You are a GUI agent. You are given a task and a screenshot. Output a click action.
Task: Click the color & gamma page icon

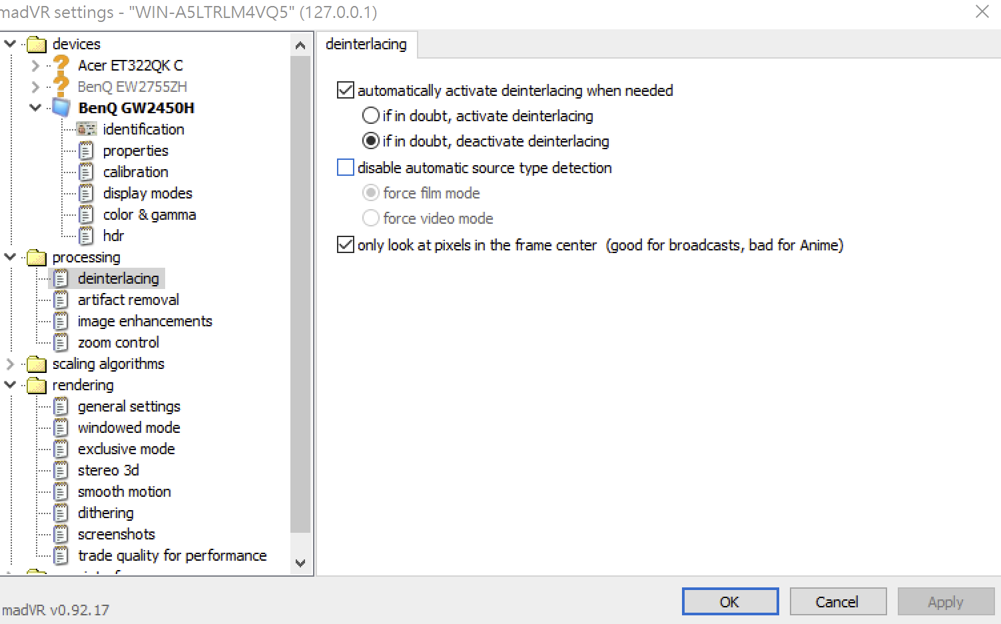86,214
